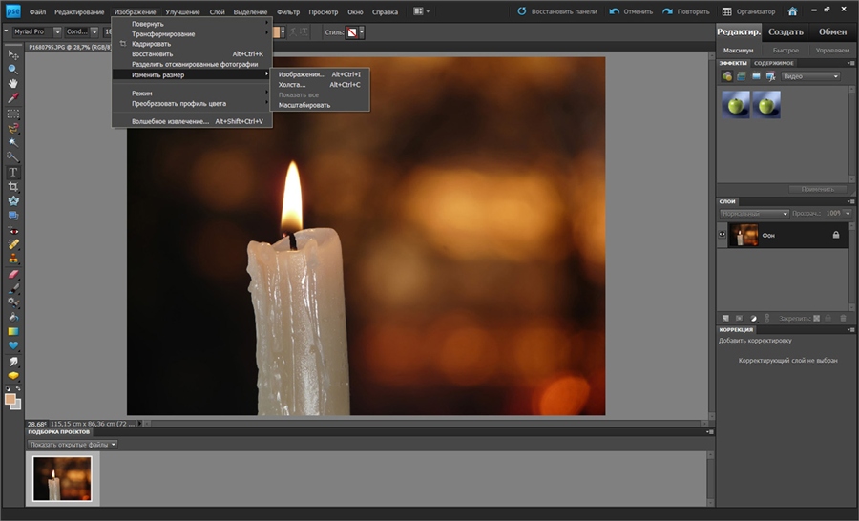Open the Cond font style dropdown
Viewport: 859px width, 521px height.
pyautogui.click(x=94, y=31)
